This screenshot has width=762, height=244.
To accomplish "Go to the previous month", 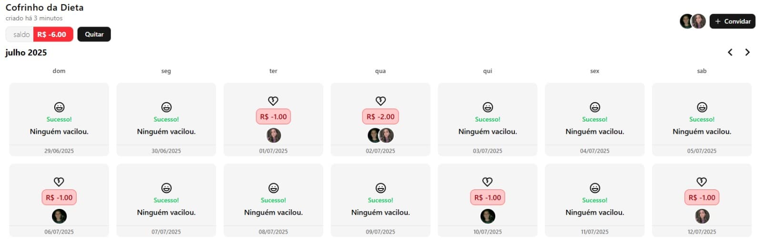I will pos(730,52).
